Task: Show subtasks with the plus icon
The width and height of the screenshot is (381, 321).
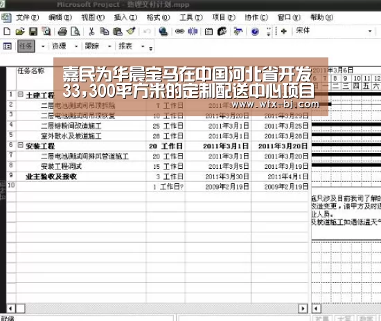Action: tap(283, 31)
